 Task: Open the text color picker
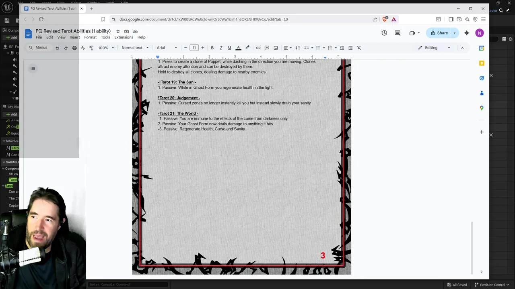point(238,48)
